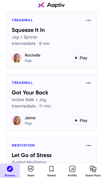Open the Let Go of Stress title
Screen dimensions: 103x178
(x=31, y=155)
